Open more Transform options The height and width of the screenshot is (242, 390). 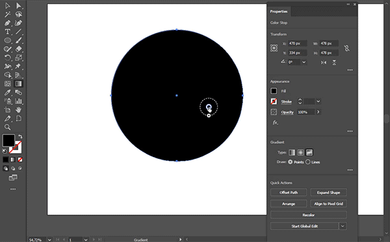pos(350,70)
